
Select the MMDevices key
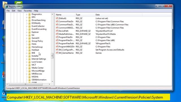37,74
